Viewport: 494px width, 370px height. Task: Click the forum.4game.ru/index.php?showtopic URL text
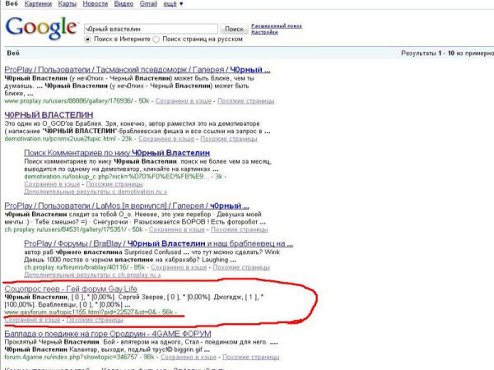pos(71,357)
